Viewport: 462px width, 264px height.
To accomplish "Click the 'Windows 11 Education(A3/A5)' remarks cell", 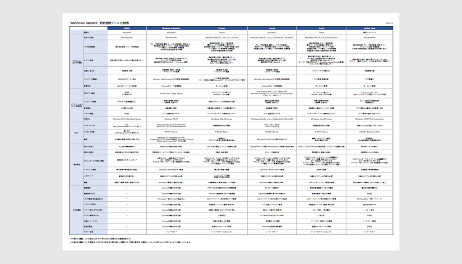I will click(x=171, y=139).
